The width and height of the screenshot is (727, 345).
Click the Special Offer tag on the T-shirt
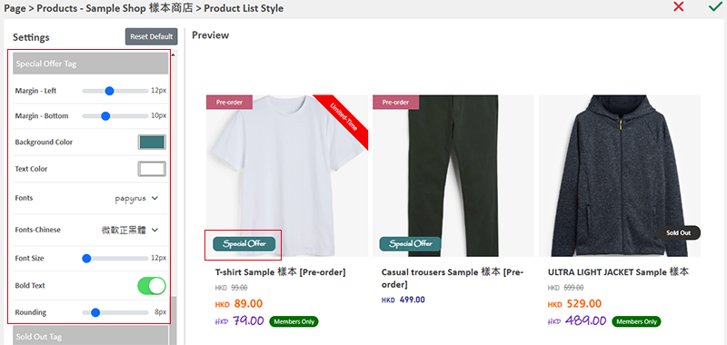(x=244, y=243)
